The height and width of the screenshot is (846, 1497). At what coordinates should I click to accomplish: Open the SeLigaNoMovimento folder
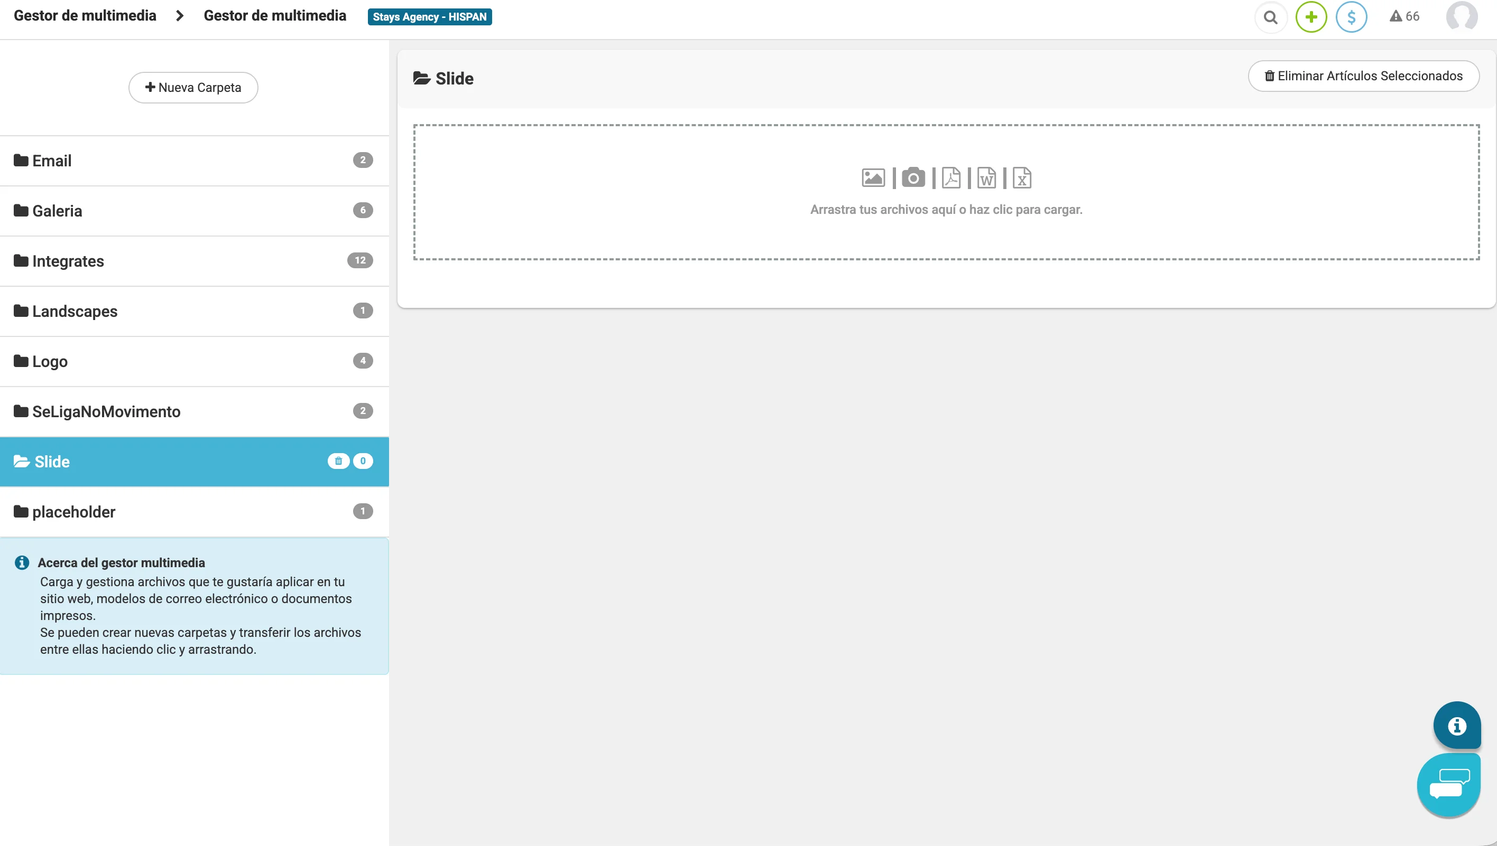pos(106,412)
